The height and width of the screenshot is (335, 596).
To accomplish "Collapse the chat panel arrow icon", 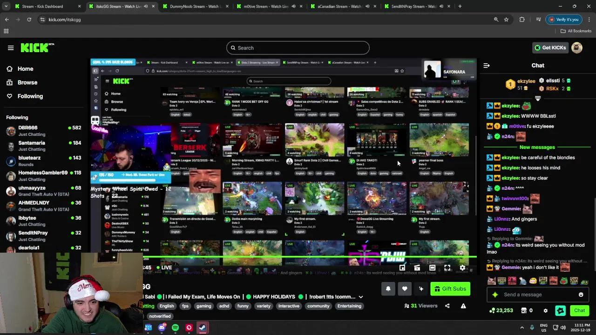I will [487, 66].
